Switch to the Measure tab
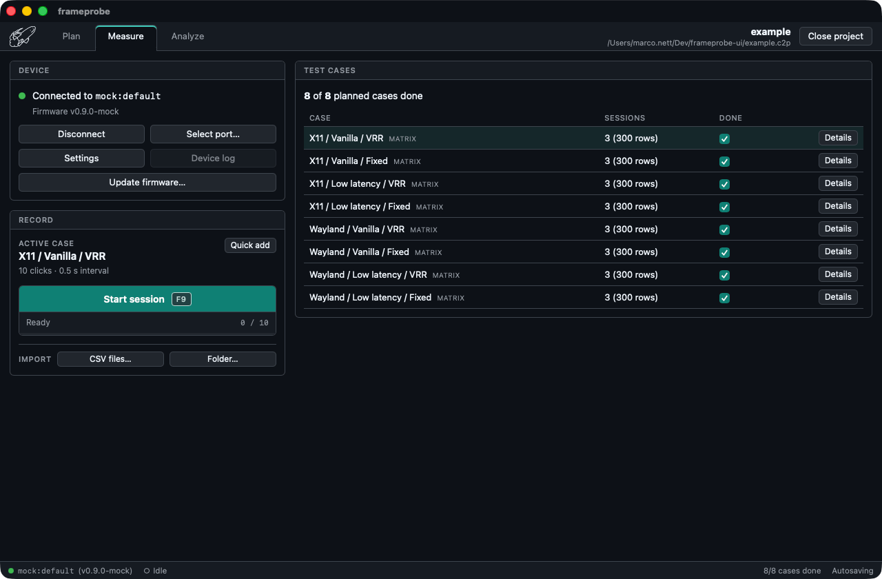Viewport: 882px width, 579px height. tap(126, 37)
